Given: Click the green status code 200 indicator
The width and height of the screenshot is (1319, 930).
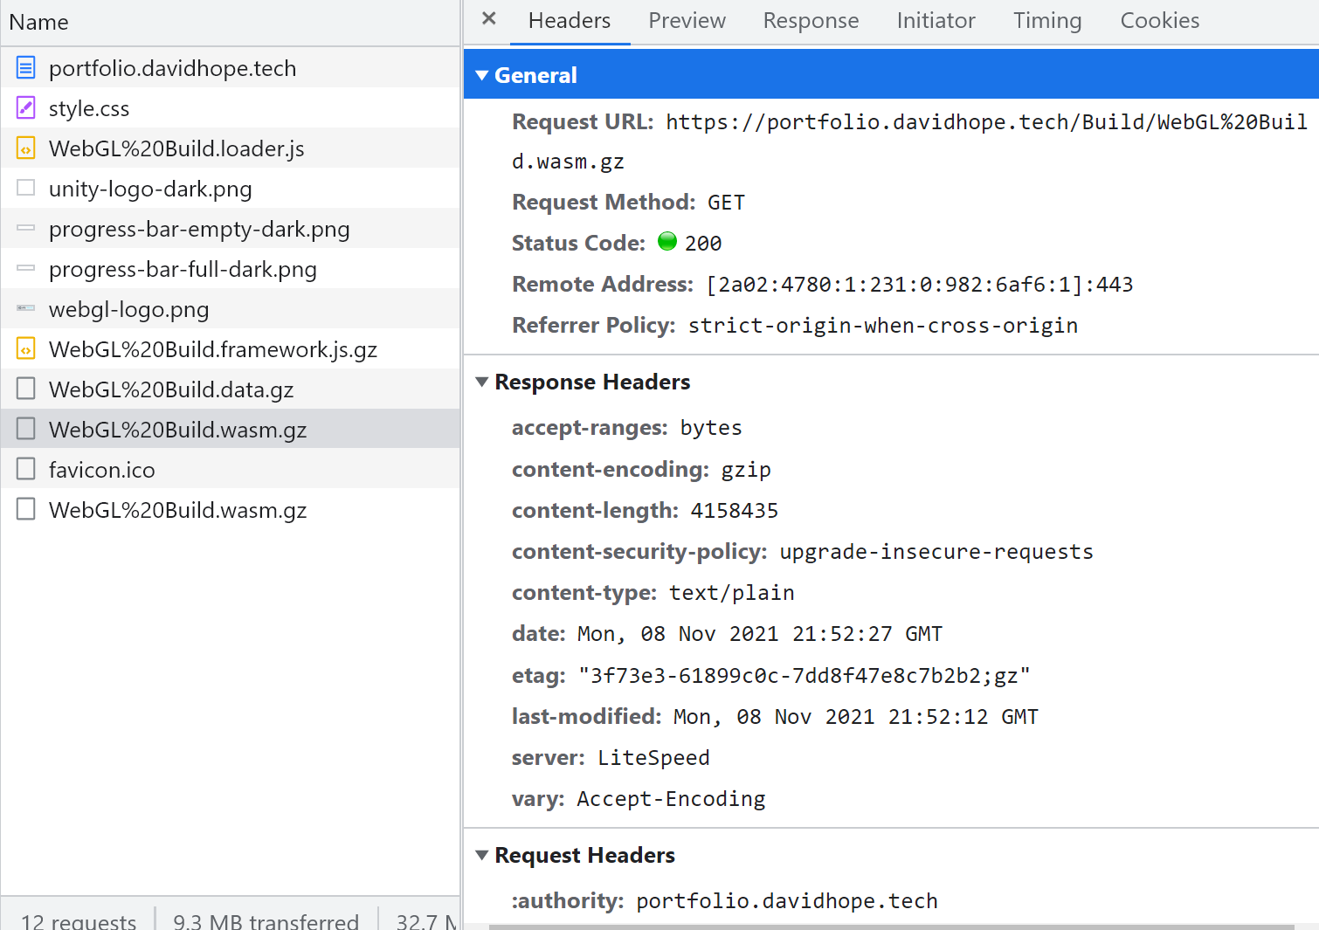Looking at the screenshot, I should (667, 241).
